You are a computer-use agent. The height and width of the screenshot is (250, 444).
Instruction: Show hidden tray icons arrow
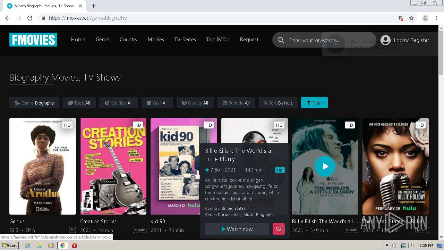387,245
